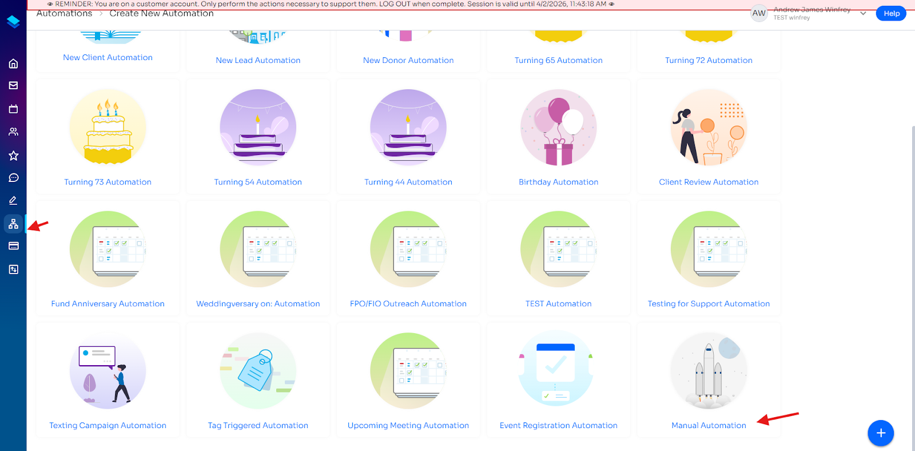Click the Weddingversary calendar thumbnail

258,249
